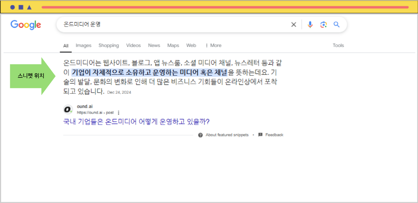Click the snippet date Dec 24, 2024
The width and height of the screenshot is (418, 203).
(x=119, y=92)
